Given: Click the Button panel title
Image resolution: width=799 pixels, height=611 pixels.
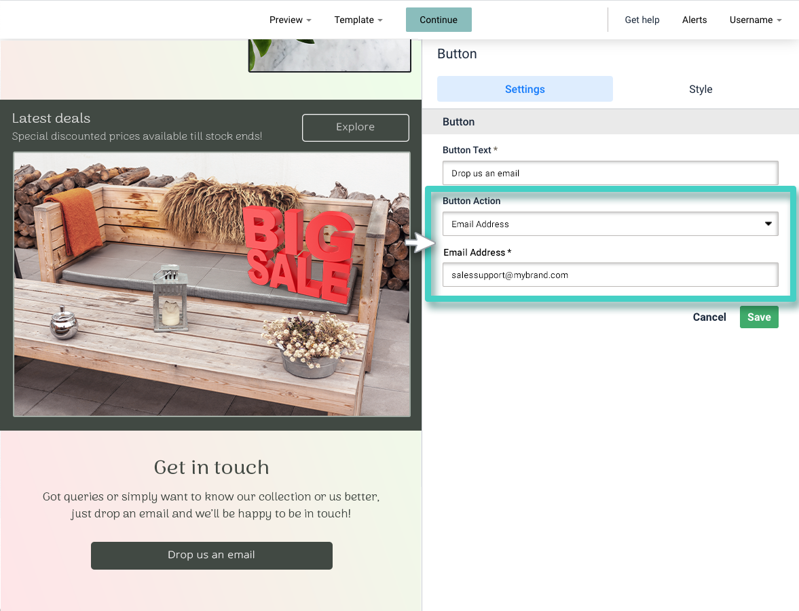Looking at the screenshot, I should coord(457,54).
